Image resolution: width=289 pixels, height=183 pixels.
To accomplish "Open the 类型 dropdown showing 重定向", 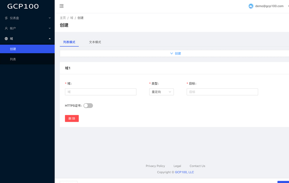I will point(161,92).
